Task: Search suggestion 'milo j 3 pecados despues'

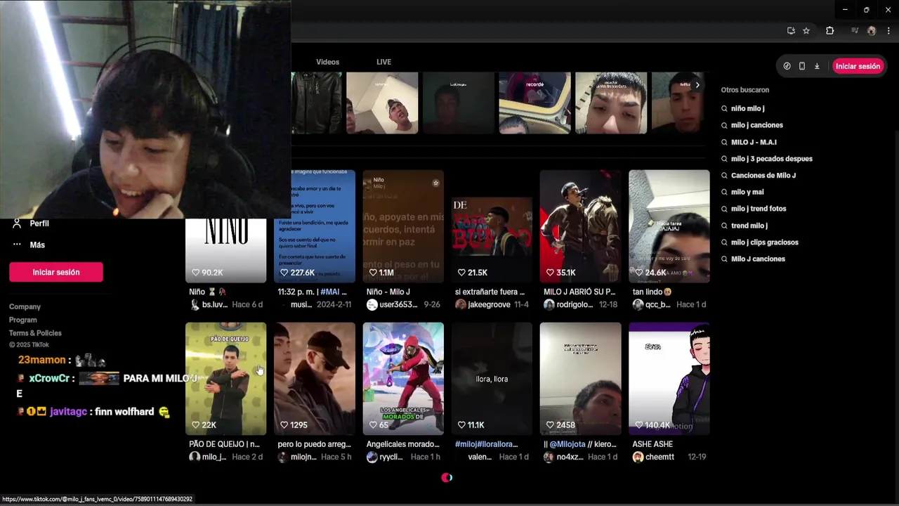Action: [771, 159]
